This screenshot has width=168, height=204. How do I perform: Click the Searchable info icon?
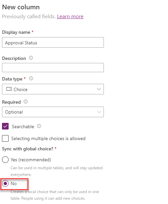pos(39,126)
